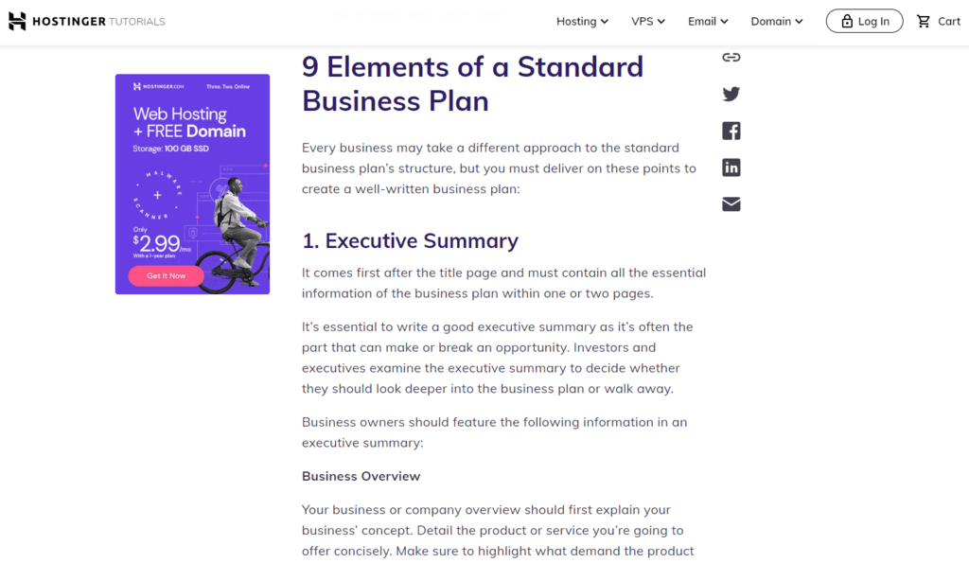The width and height of the screenshot is (969, 563).
Task: Share the article on LinkedIn
Action: tap(731, 167)
